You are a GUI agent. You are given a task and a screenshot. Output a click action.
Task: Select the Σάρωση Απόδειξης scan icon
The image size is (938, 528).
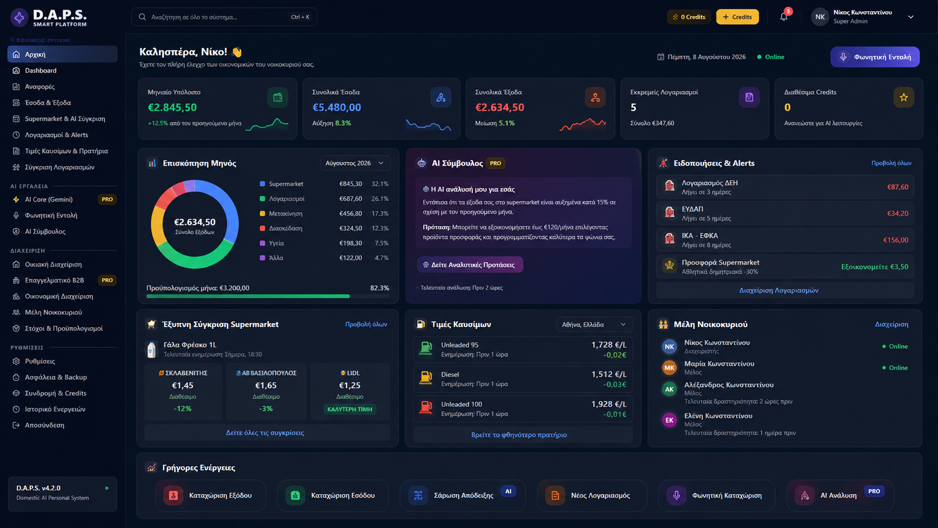coord(418,495)
